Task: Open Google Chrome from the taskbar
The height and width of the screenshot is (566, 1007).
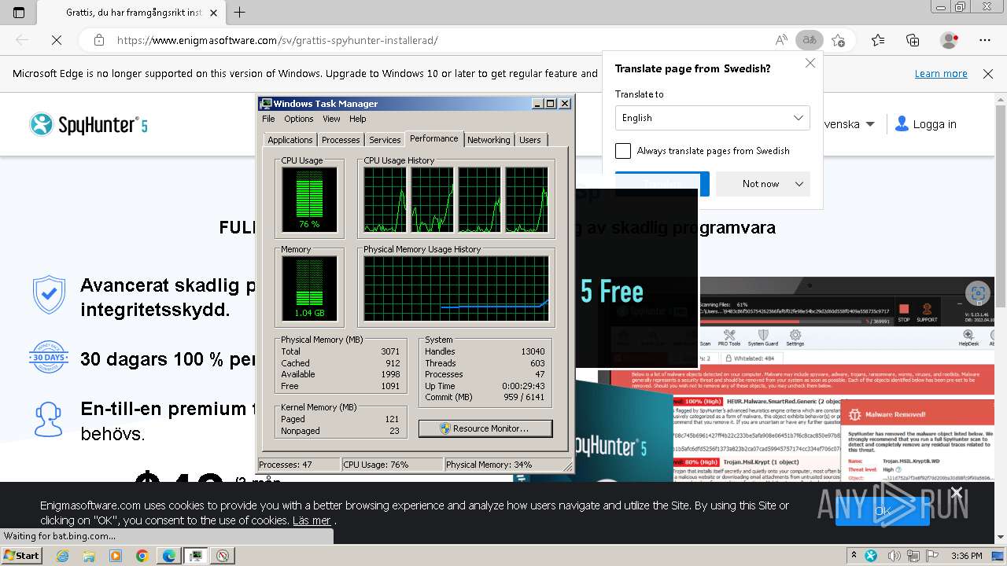Action: pyautogui.click(x=142, y=556)
